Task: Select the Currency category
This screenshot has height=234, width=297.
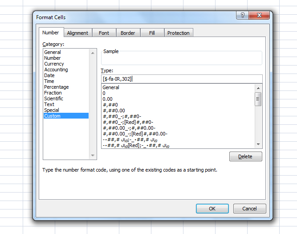Action: coord(54,64)
